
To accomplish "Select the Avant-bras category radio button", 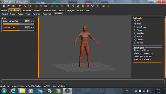I will click(135, 27).
